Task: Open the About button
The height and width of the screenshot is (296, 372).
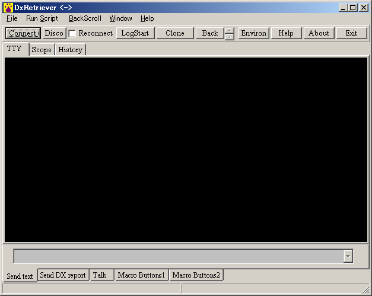Action: 319,33
